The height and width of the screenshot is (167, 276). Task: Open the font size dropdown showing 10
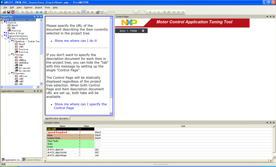(x=145, y=12)
